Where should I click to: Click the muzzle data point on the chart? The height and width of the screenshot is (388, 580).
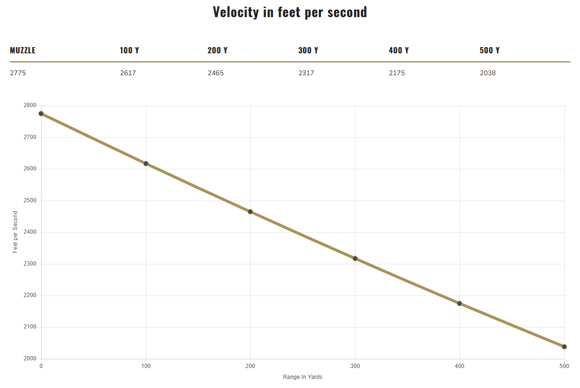41,114
